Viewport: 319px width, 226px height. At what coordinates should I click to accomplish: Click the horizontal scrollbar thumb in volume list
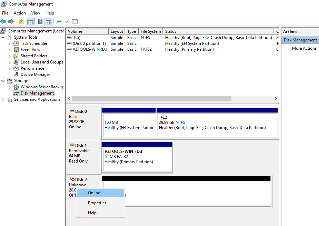[151, 99]
